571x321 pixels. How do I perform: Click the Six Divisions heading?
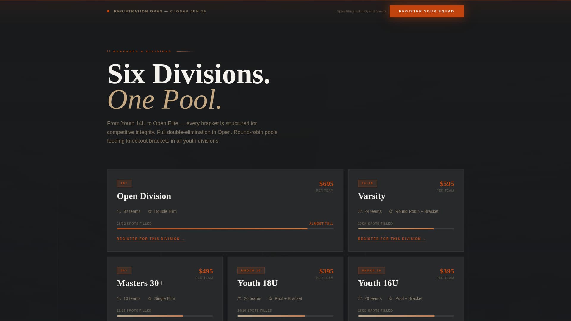(189, 74)
